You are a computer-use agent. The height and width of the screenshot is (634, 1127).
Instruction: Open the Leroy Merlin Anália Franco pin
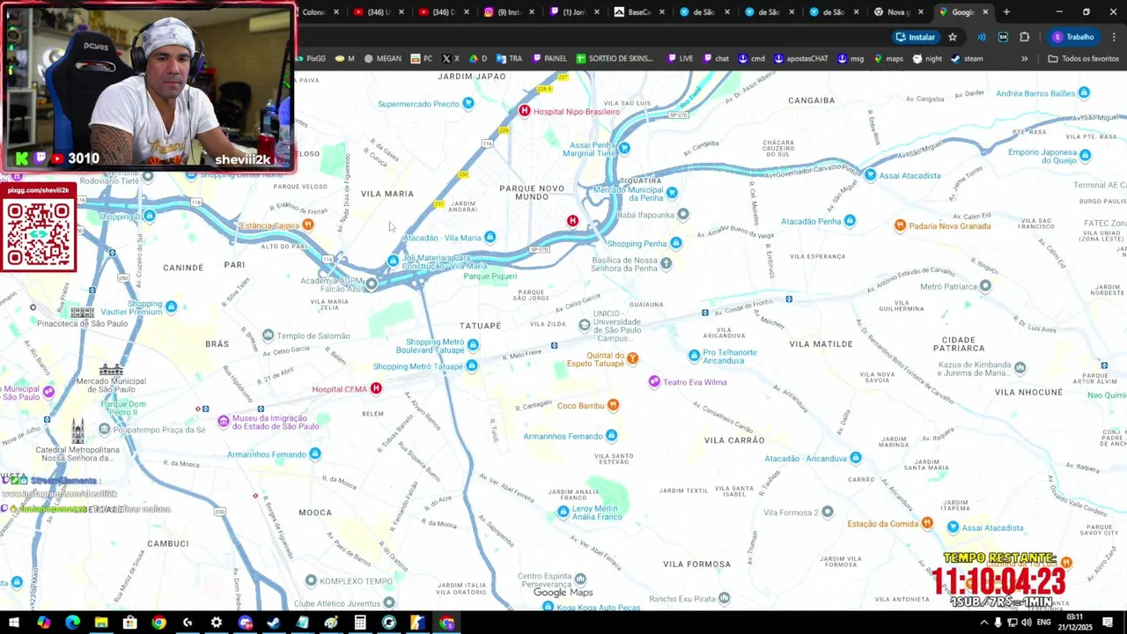[563, 512]
